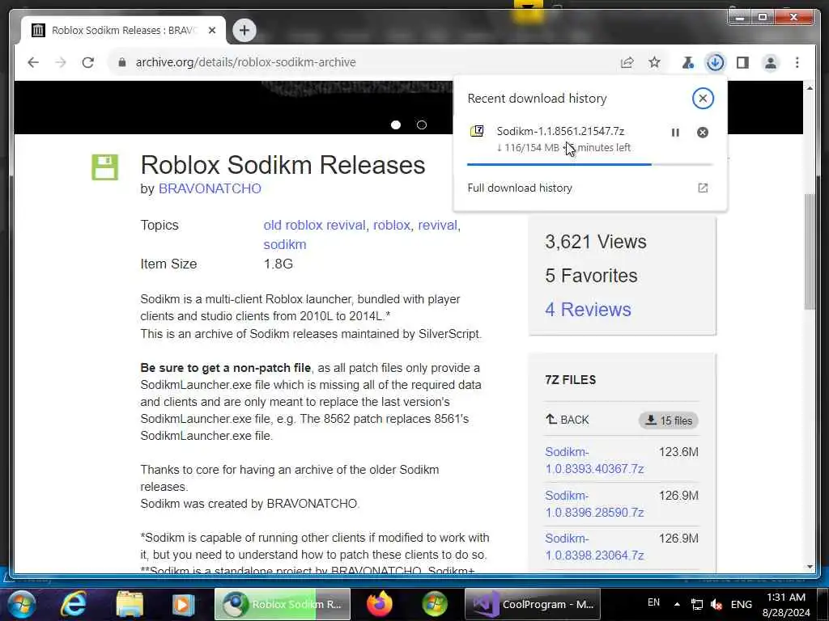The height and width of the screenshot is (621, 829).
Task: Open Firefox from the taskbar
Action: [380, 604]
